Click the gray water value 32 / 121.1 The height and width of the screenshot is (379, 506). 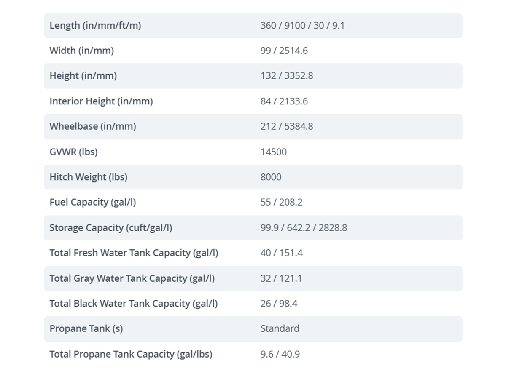click(281, 278)
